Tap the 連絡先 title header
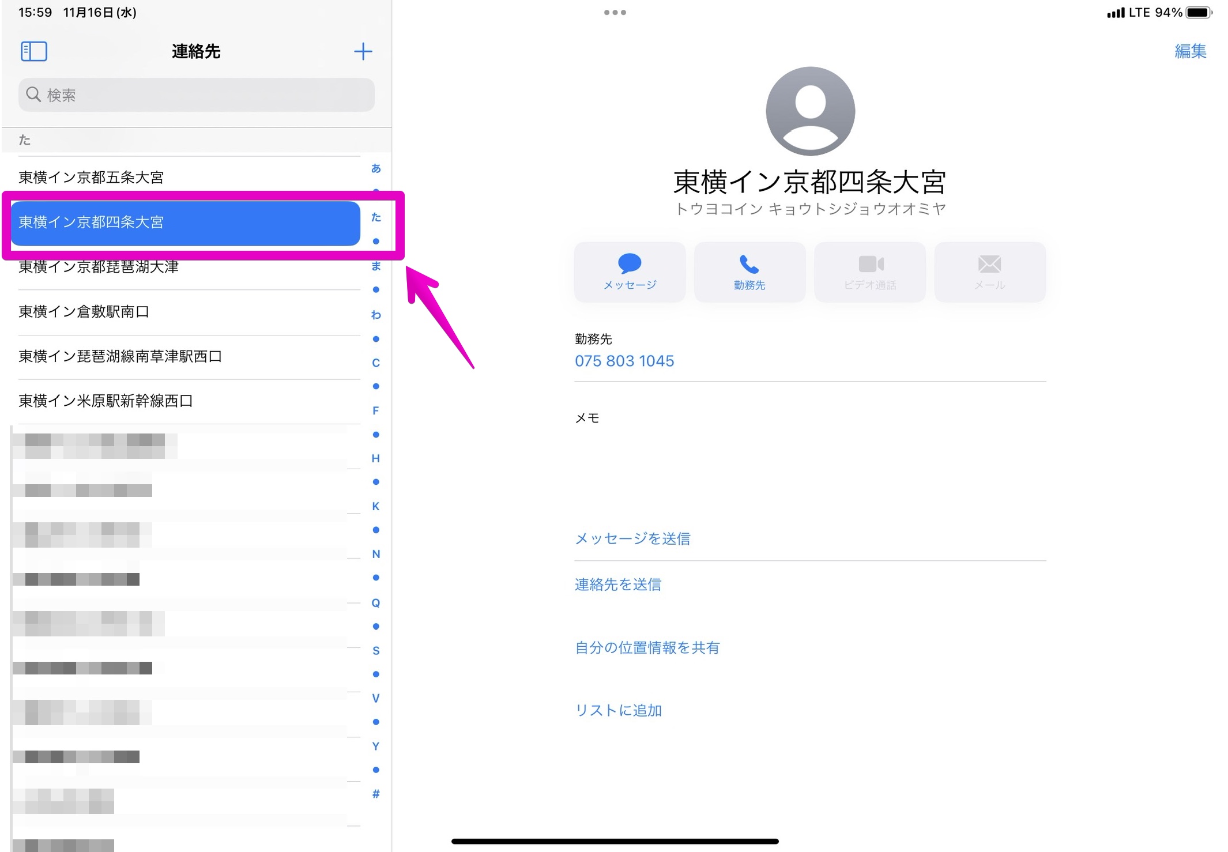Screen dimensions: 1228x852 pos(196,51)
